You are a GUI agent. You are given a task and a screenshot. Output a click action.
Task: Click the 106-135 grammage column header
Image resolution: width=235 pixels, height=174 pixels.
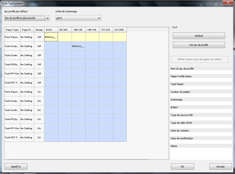point(79,30)
